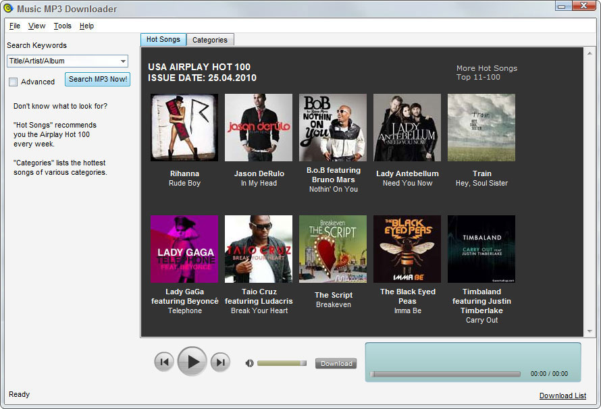Select Timbaland Carry Out album cover
This screenshot has width=601, height=409.
(x=481, y=249)
